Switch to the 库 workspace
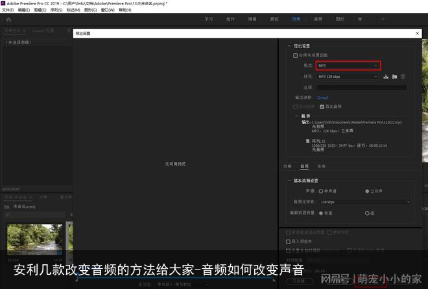 tap(360, 19)
